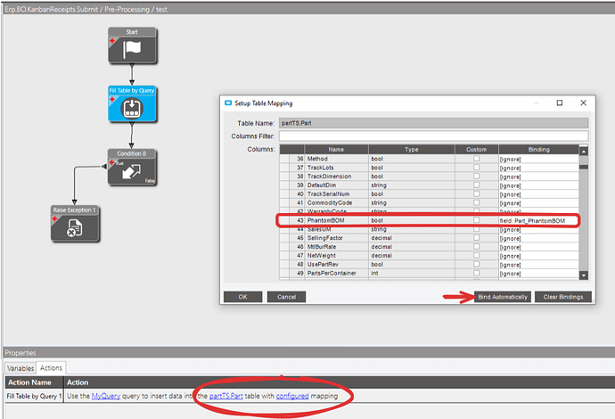
Task: Toggle Custom checkbox for PhantomBOM row
Action: click(x=476, y=220)
